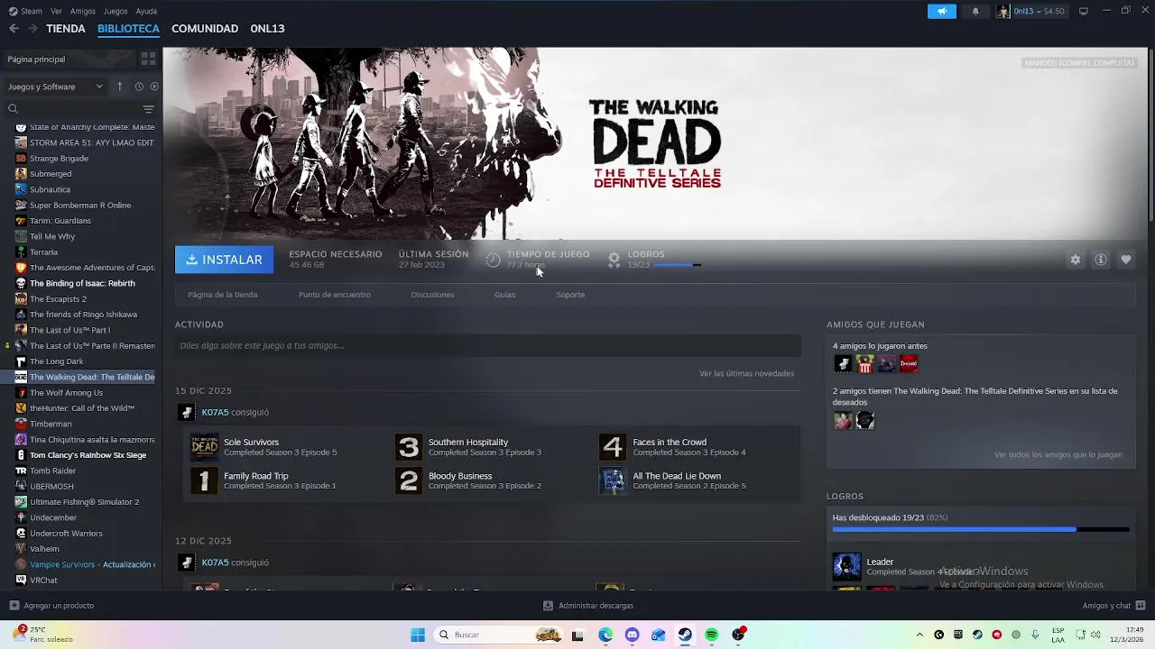
Task: Click the 19/23 achievements progress bar
Action: point(981,530)
